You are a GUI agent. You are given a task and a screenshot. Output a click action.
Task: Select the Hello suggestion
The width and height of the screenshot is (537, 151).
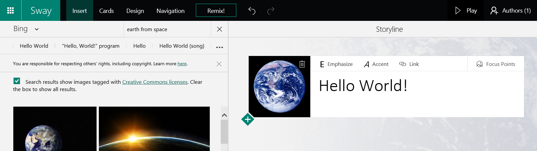click(x=139, y=46)
